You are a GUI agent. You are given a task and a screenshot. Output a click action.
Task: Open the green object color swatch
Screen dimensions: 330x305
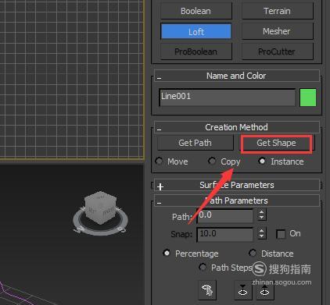(308, 98)
